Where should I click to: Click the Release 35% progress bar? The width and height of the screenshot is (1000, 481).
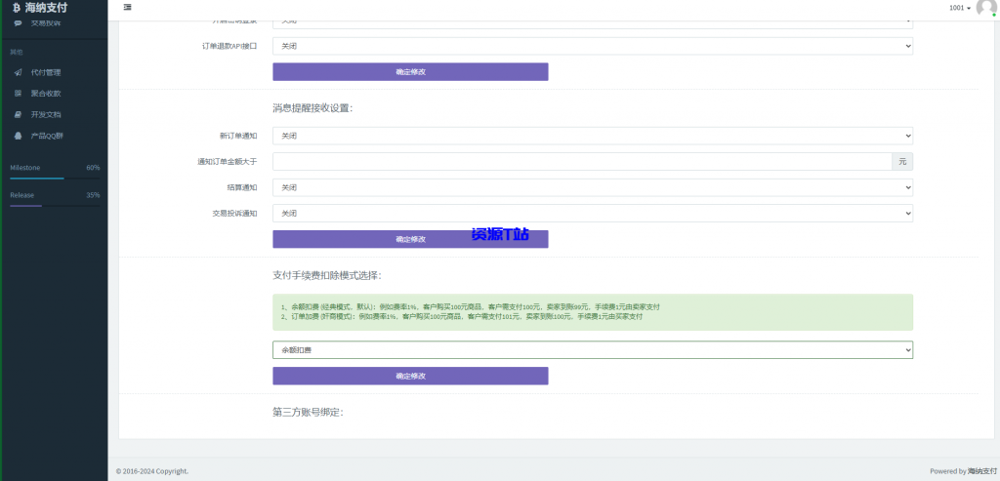(x=55, y=206)
